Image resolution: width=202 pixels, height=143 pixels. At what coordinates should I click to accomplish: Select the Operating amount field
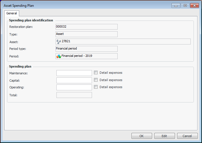tap(74, 87)
